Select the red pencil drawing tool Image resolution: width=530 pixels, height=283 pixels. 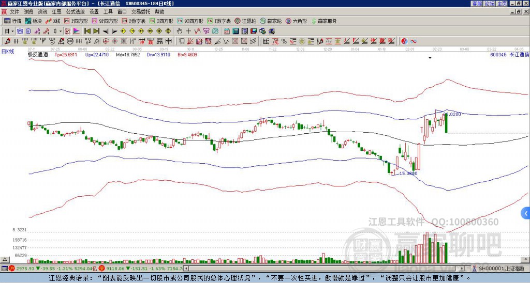pyautogui.click(x=7, y=41)
